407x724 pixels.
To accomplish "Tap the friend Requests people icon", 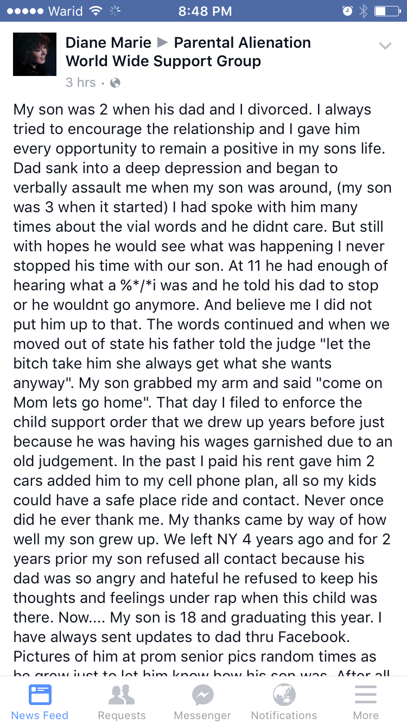I will pyautogui.click(x=122, y=695).
